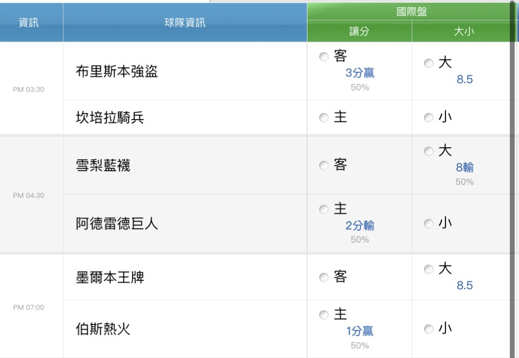This screenshot has height=358, width=519.
Task: Select 主 radio for 阿德雷德巨人
Action: 324,209
